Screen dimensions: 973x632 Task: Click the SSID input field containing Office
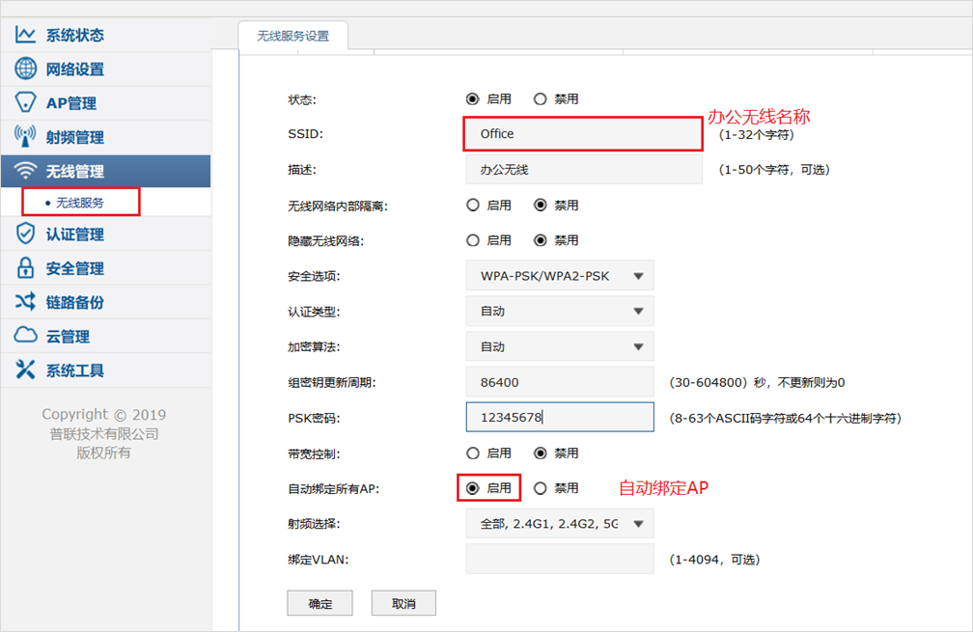click(583, 134)
